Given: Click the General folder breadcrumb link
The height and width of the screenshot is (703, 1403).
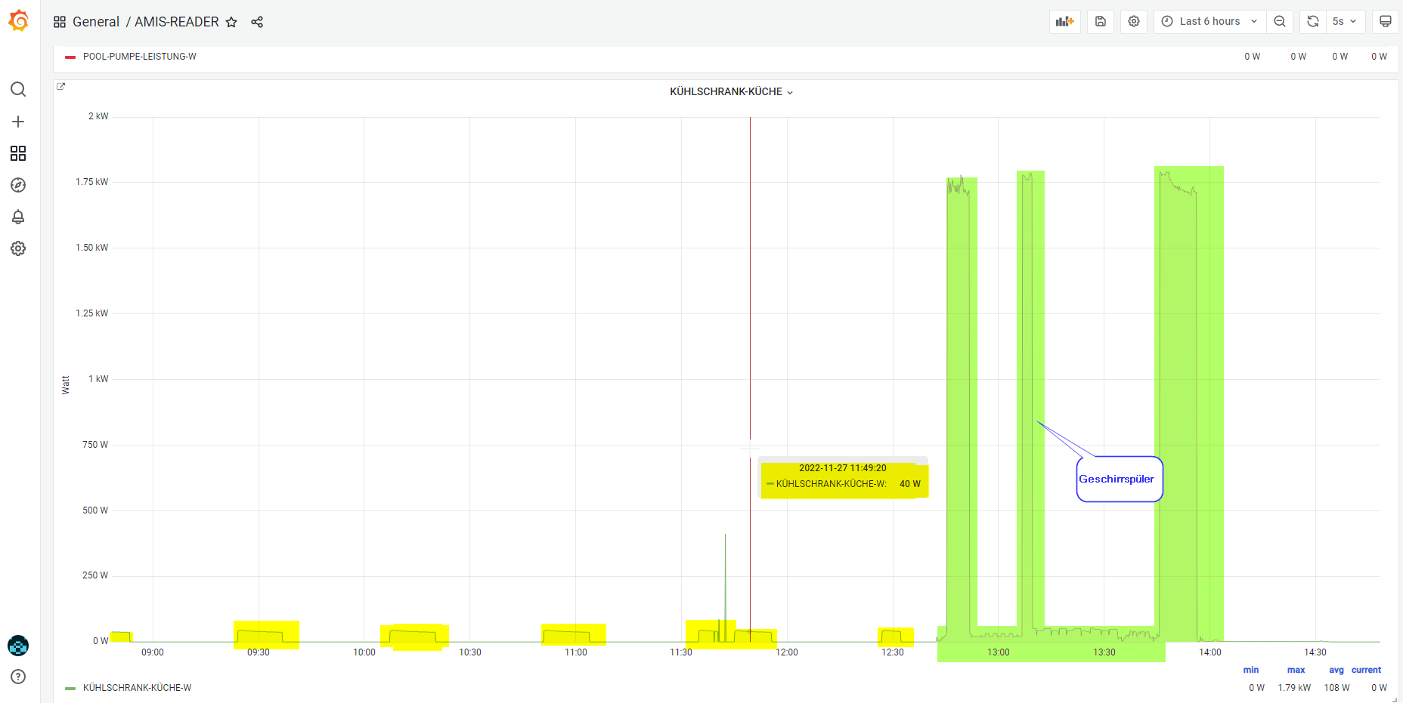Looking at the screenshot, I should (96, 22).
